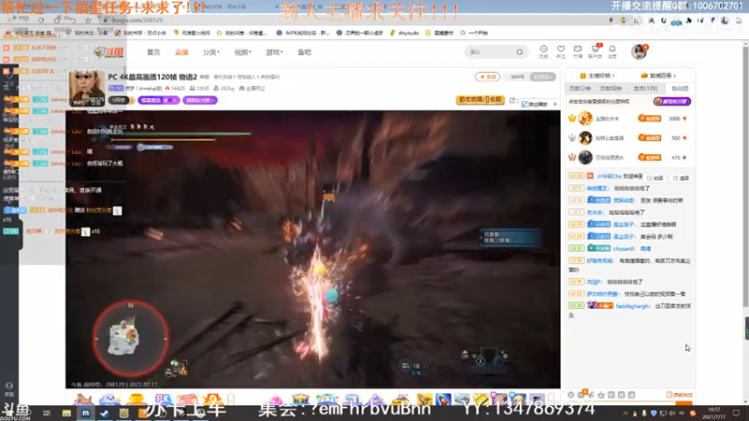Image resolution: width=749 pixels, height=421 pixels.
Task: Click the first emoji icon in the chat toolbar
Action: [x=571, y=395]
